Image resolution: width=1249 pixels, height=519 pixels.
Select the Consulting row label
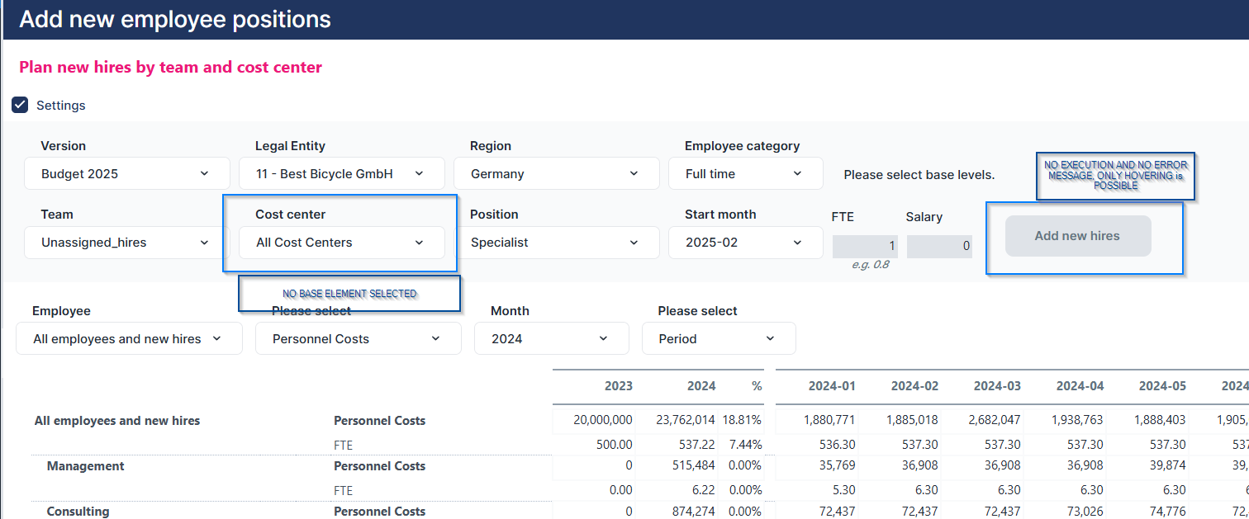[x=78, y=512]
